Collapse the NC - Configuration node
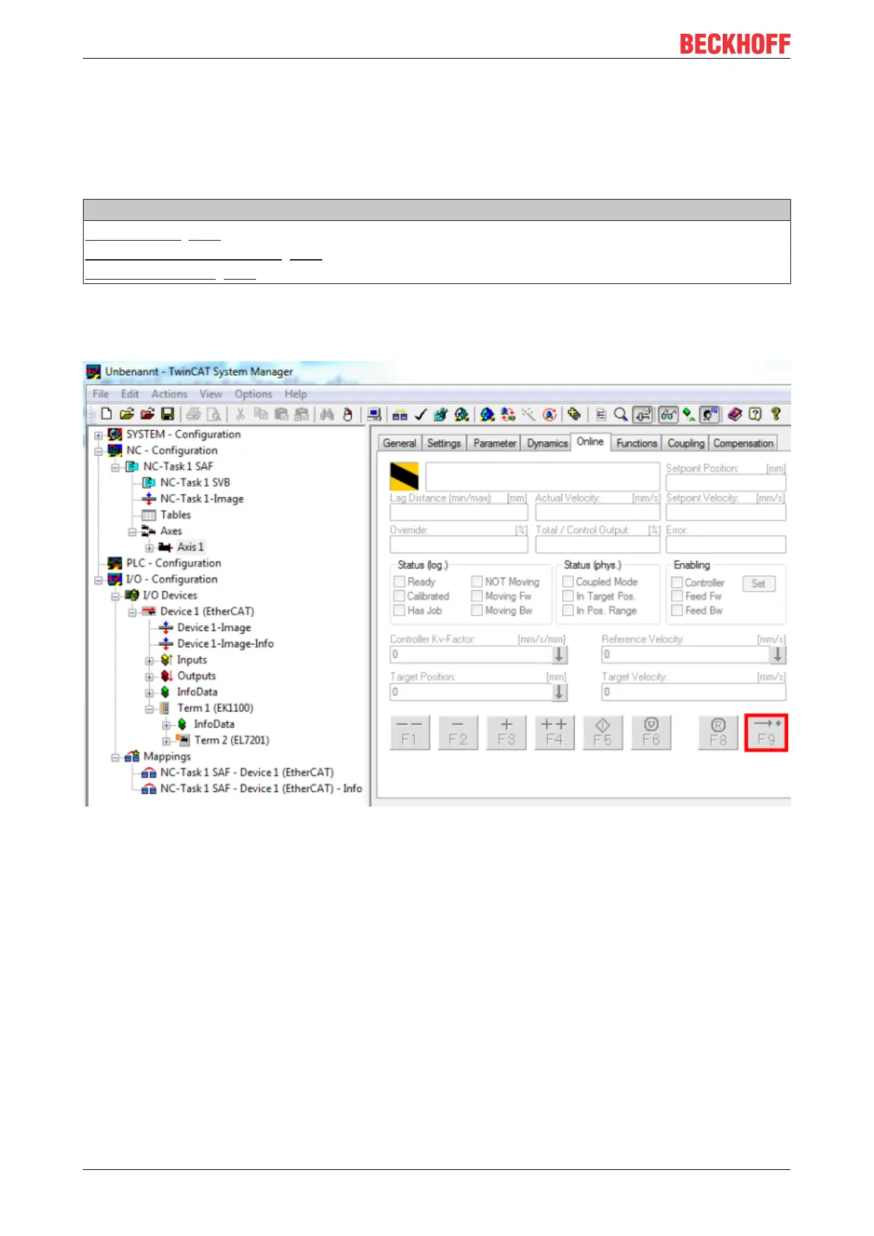 pos(98,451)
